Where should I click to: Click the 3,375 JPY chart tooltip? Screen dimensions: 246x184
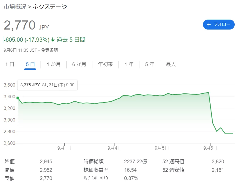[x=47, y=85]
